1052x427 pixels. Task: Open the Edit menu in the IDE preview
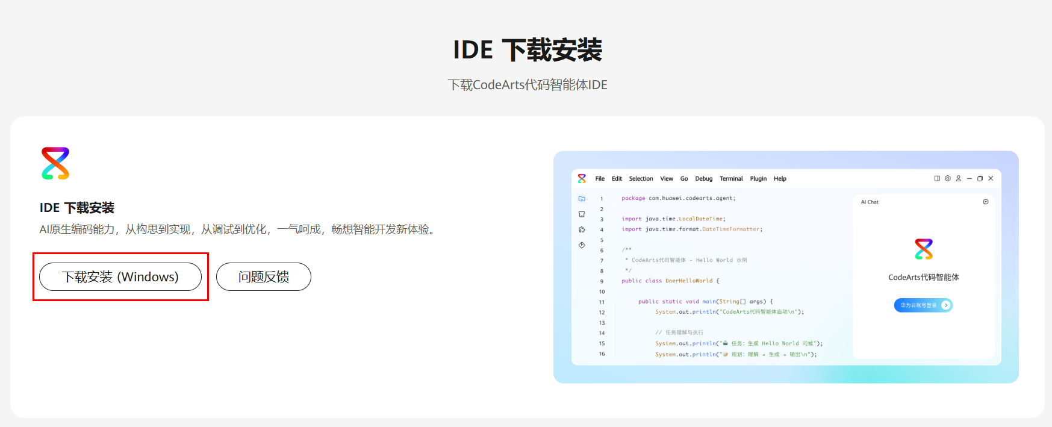617,179
